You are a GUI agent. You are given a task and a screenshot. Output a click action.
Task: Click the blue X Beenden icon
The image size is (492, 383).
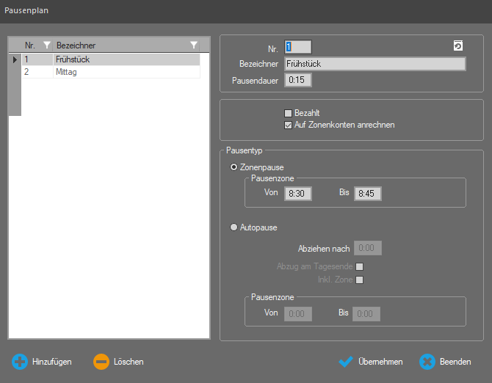coord(427,362)
